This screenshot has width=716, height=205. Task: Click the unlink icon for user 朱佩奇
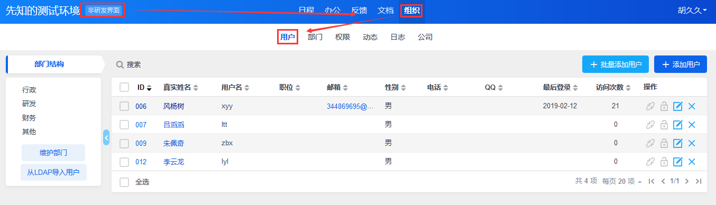click(650, 143)
